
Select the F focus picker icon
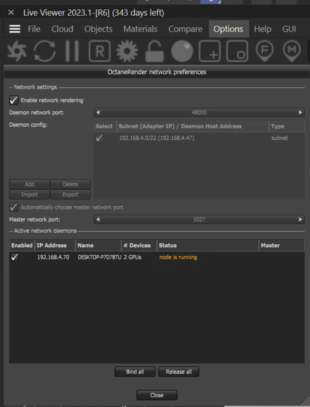pos(264,51)
